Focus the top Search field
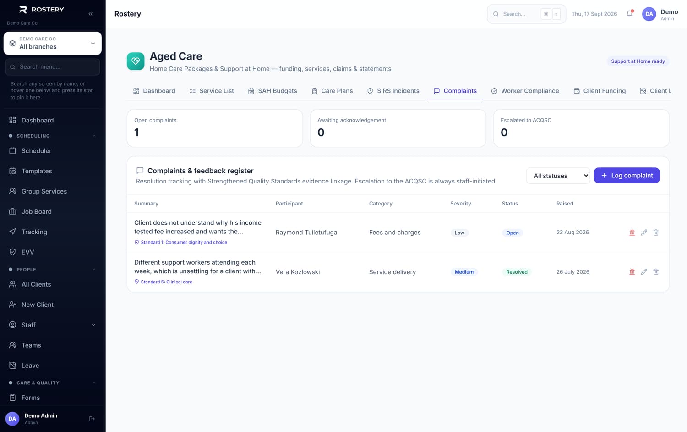The width and height of the screenshot is (687, 432). click(526, 14)
